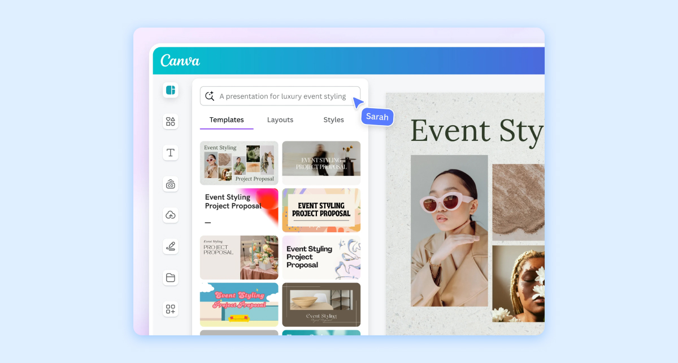The image size is (678, 363).
Task: Click the Sarah collaborator cursor label
Action: (x=377, y=117)
